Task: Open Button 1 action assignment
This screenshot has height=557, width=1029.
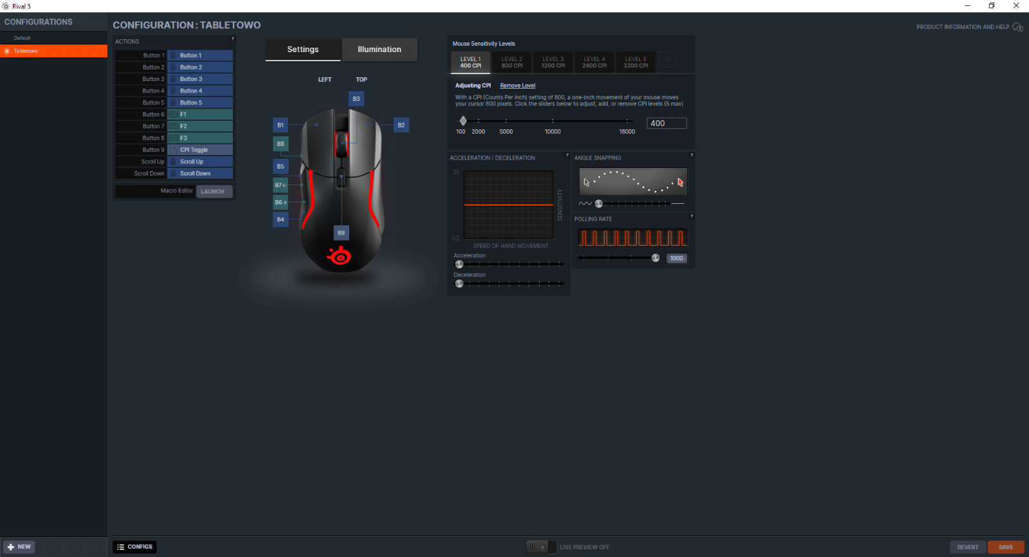Action: (200, 55)
